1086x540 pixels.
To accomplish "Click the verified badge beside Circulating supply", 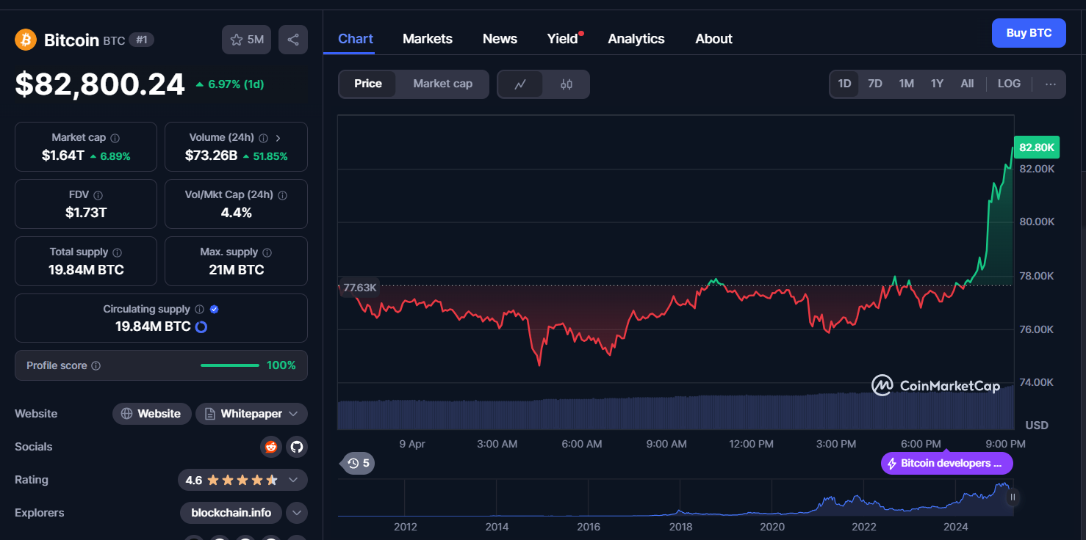I will tap(215, 310).
